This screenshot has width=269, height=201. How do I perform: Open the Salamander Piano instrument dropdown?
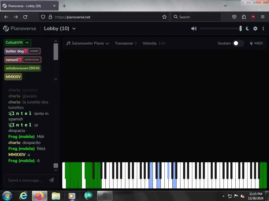(88, 43)
